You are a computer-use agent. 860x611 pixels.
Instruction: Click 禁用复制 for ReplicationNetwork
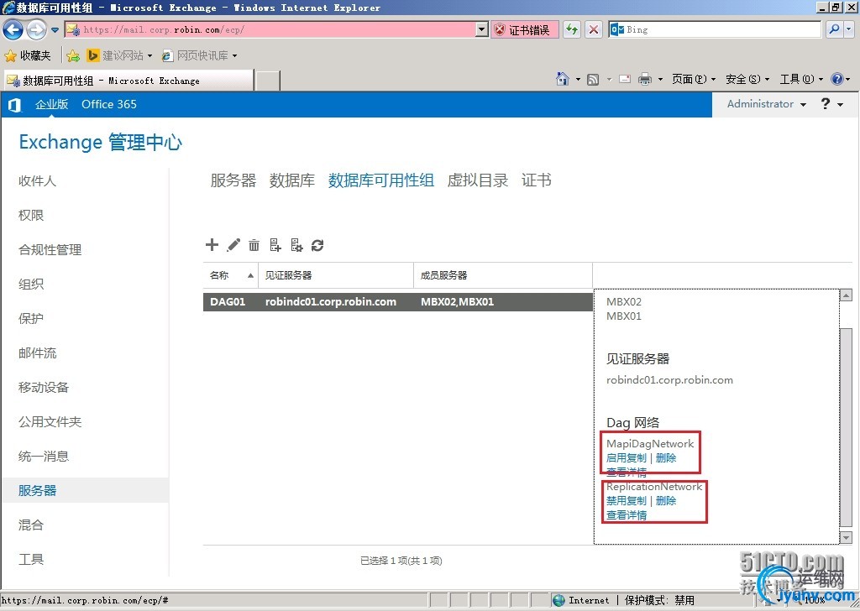point(627,501)
